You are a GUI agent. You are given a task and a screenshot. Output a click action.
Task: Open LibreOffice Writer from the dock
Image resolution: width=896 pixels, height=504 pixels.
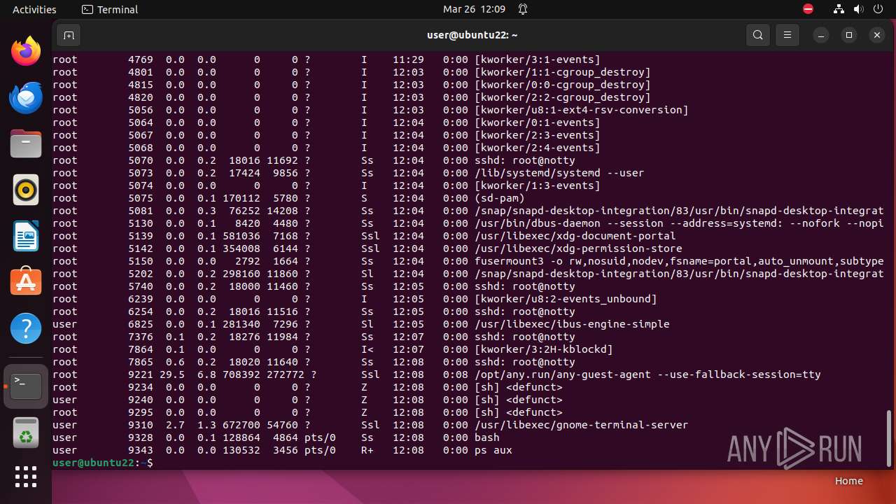[26, 236]
